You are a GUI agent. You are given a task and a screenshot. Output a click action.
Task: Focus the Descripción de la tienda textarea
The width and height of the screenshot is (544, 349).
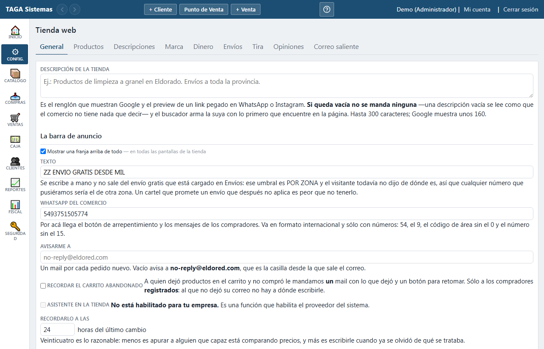287,86
